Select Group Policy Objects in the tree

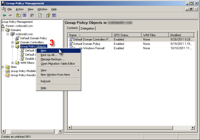(33, 46)
